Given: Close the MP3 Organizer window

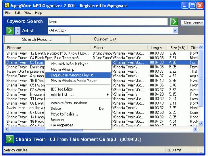Looking at the screenshot, I should (200, 5).
